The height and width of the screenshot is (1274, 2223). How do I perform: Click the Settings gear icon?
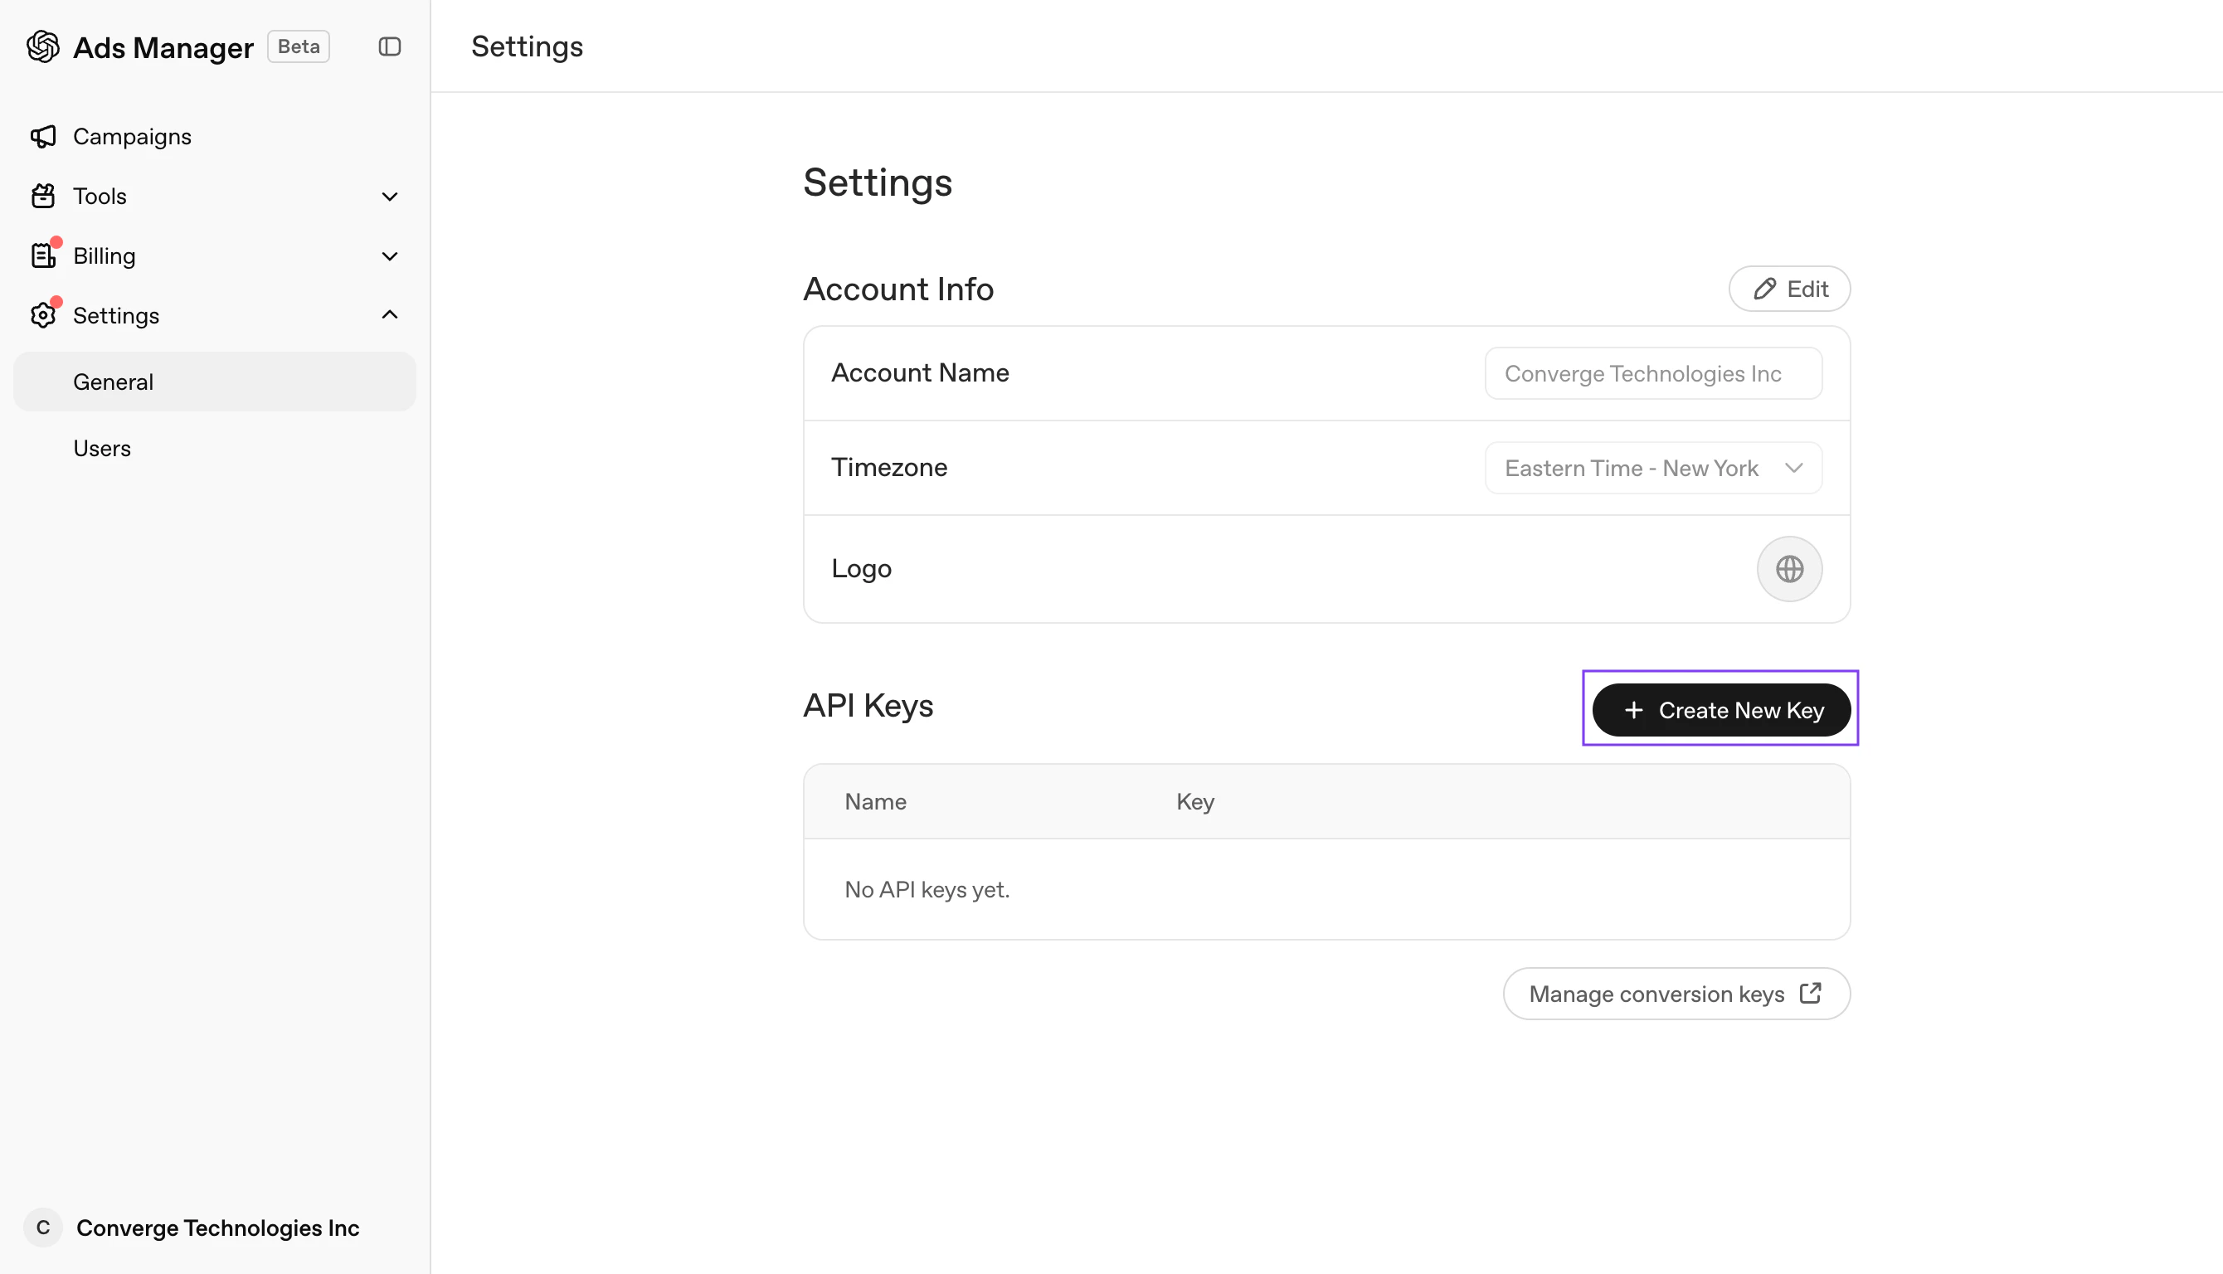point(43,315)
